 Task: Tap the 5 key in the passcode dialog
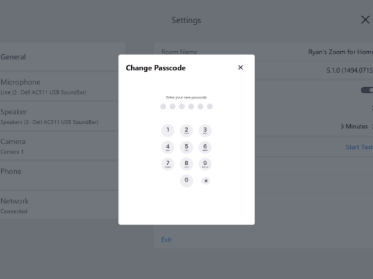click(186, 148)
